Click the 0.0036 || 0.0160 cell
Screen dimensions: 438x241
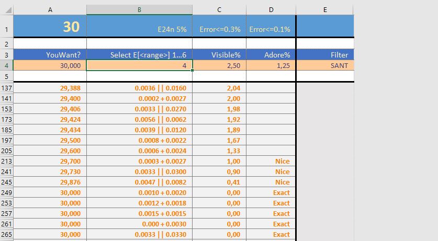point(139,88)
